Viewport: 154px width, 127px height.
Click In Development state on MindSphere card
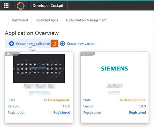(x=56, y=100)
